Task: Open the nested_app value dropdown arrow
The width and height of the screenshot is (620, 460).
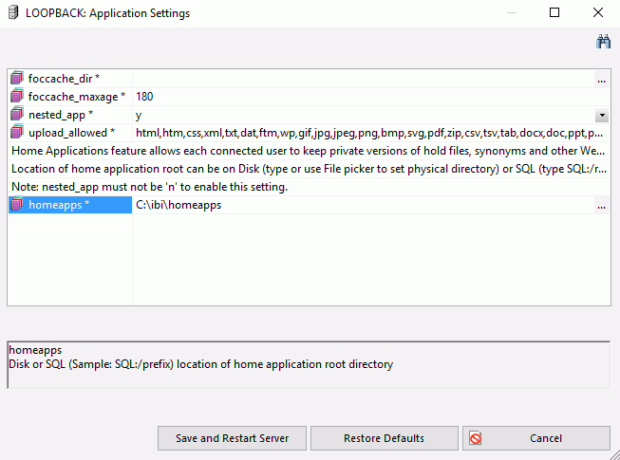Action: click(x=602, y=116)
